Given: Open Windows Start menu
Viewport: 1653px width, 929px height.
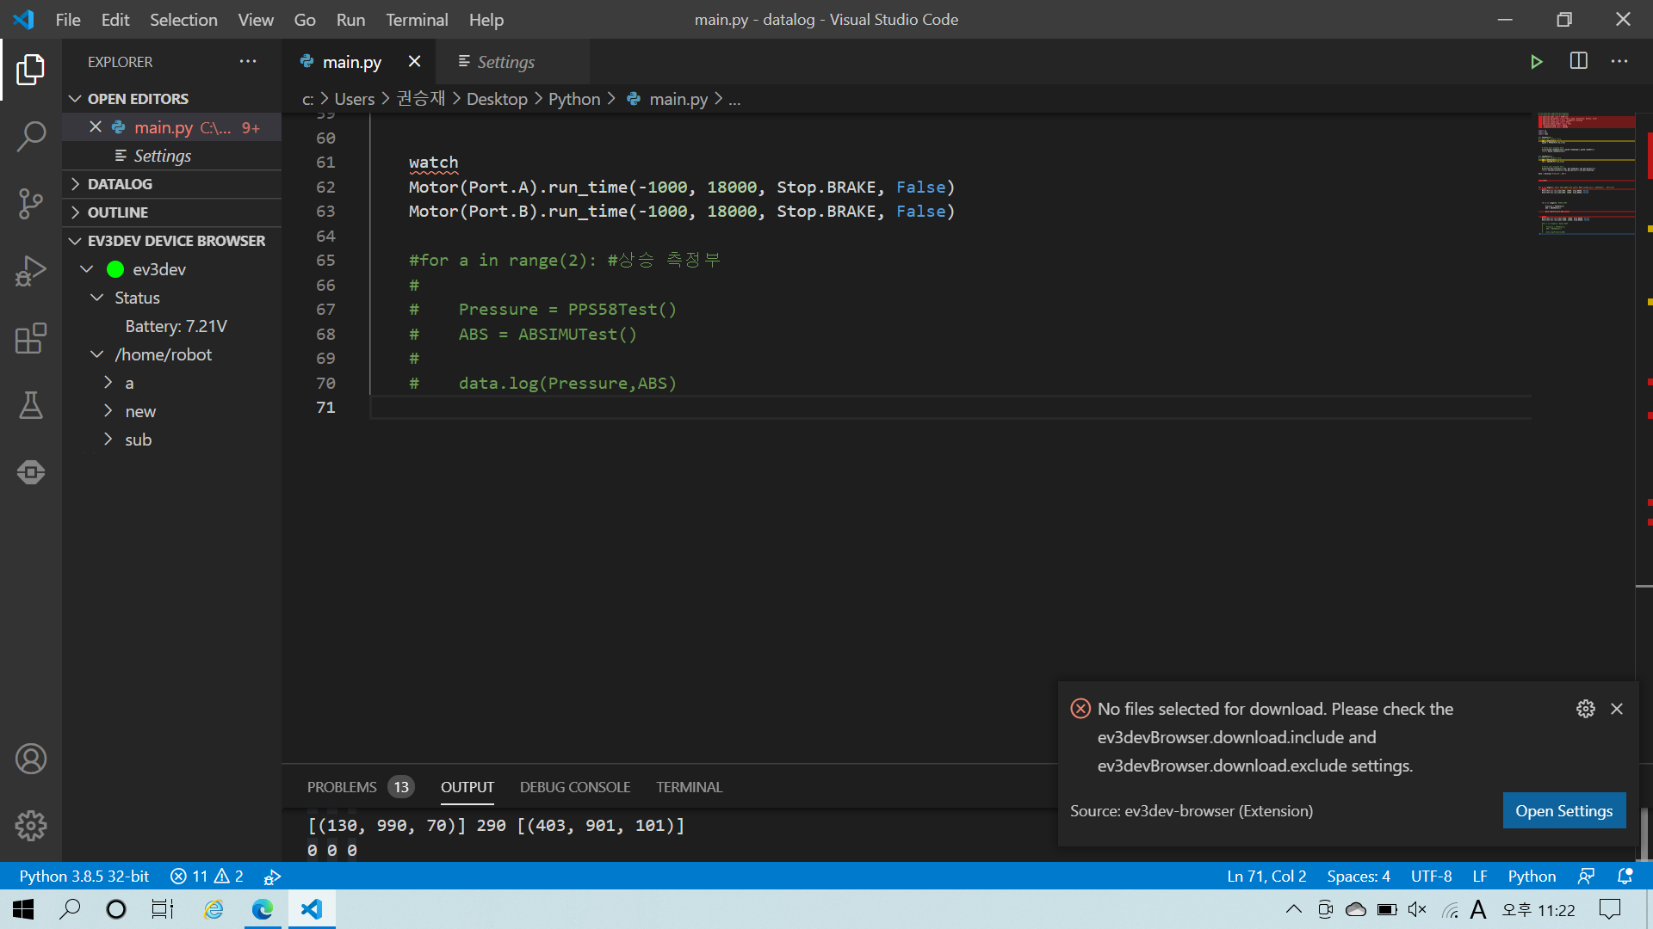Looking at the screenshot, I should pyautogui.click(x=23, y=909).
